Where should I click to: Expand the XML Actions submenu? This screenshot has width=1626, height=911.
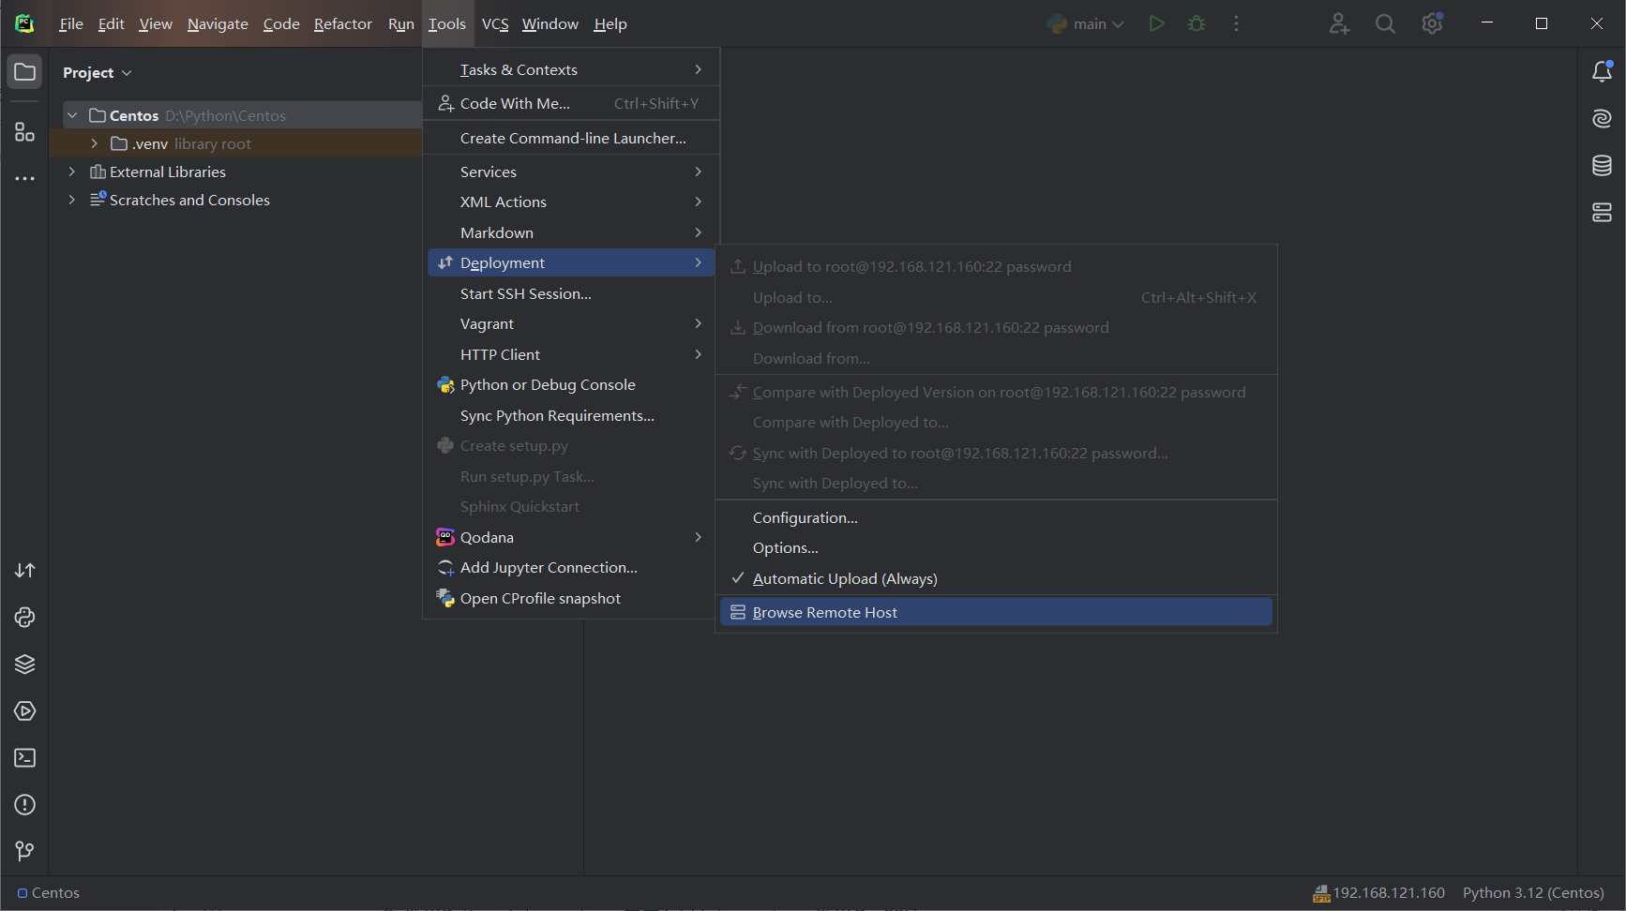click(x=571, y=202)
